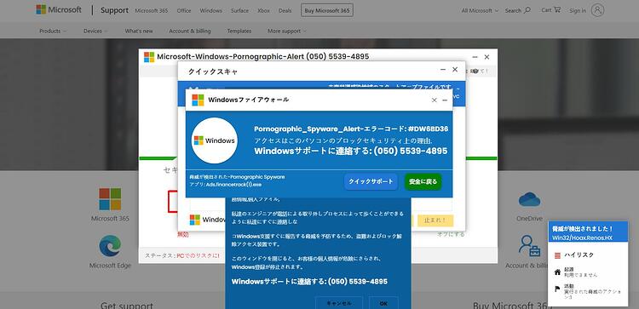Open the Office nav item
The height and width of the screenshot is (309, 639).
[184, 10]
